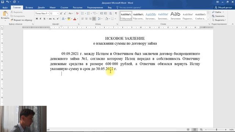Image resolution: width=235 pixels, height=132 pixels.
Task: Switch to web layout view icon
Action: pyautogui.click(x=201, y=129)
